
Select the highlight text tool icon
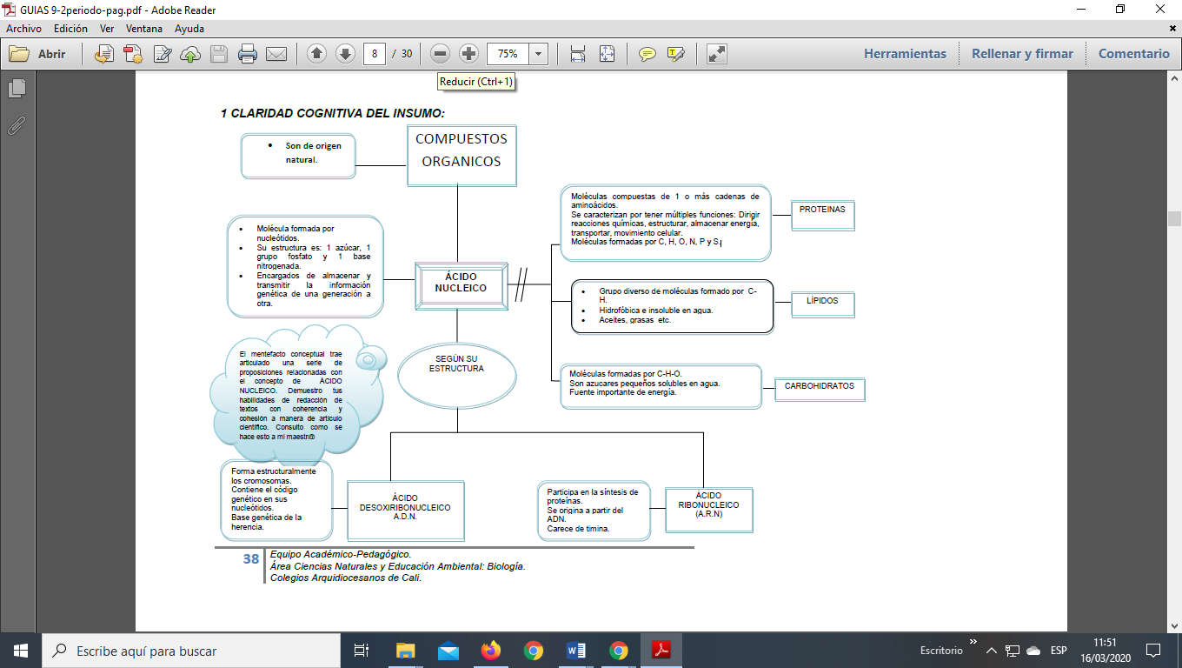[675, 54]
